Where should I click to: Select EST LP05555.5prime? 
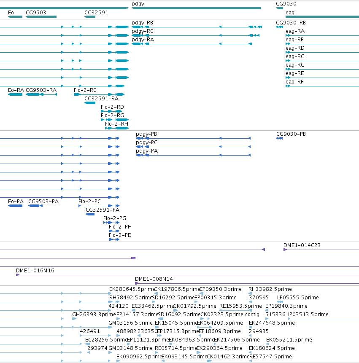pyautogui.click(x=298, y=298)
